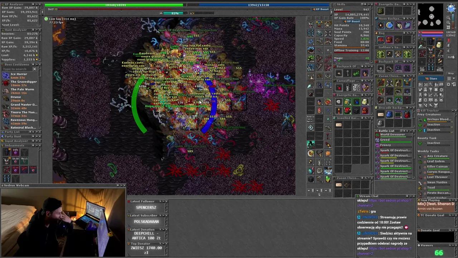
Task: Click the Sedron Webcam video
Action: [x=63, y=222]
